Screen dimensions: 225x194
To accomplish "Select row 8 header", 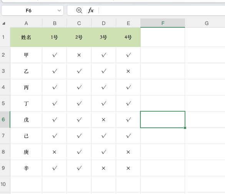I will click(5, 152).
